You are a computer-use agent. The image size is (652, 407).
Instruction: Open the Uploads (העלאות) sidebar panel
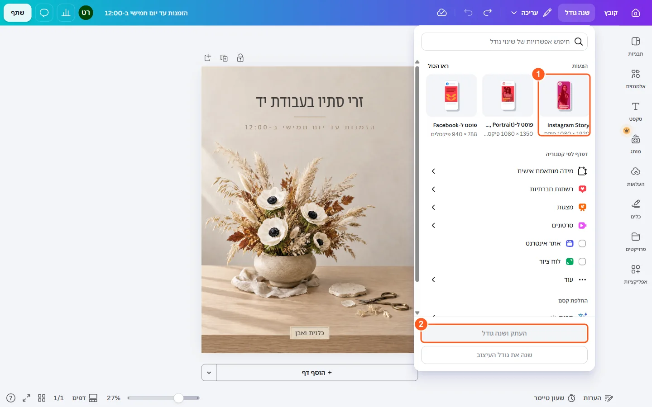[x=635, y=177]
